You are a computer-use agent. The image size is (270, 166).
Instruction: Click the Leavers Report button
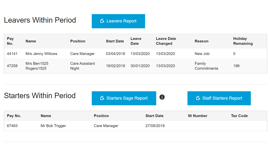pyautogui.click(x=118, y=21)
